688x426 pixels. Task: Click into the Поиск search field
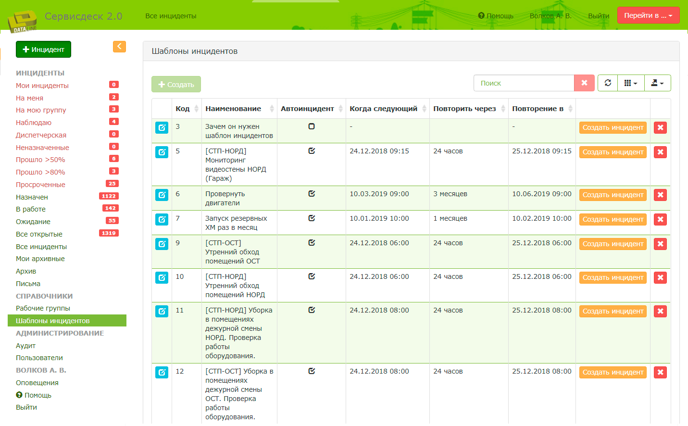(524, 83)
